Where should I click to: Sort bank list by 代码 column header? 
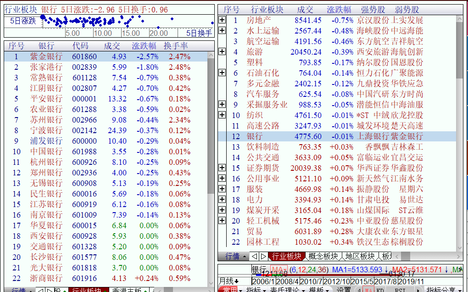[x=80, y=45]
